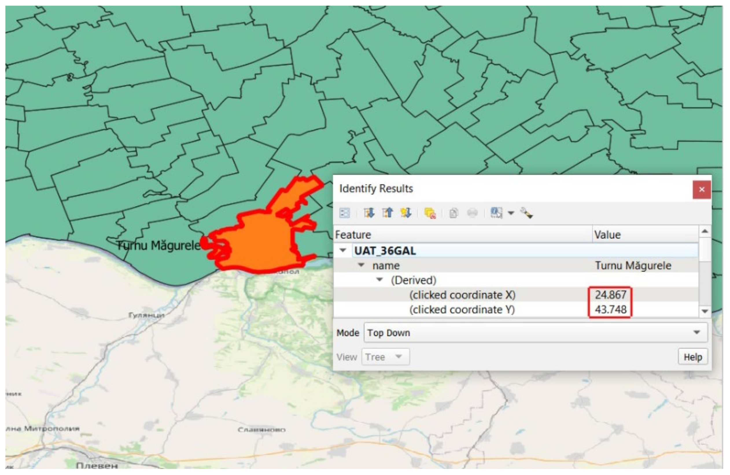Click the Feature column header
The image size is (730, 475).
pos(462,235)
